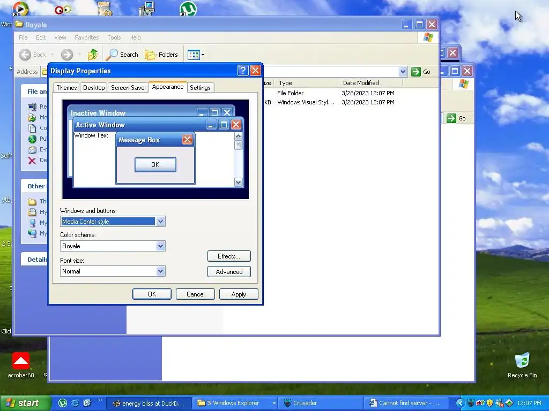Click the copy icon in File tasks panel
The height and width of the screenshot is (411, 549).
32,128
